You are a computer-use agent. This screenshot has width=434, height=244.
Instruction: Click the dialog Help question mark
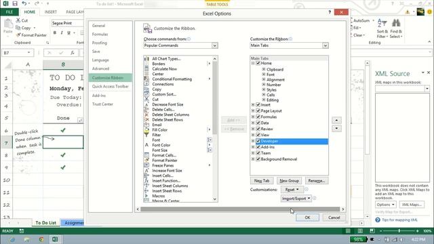pos(330,12)
